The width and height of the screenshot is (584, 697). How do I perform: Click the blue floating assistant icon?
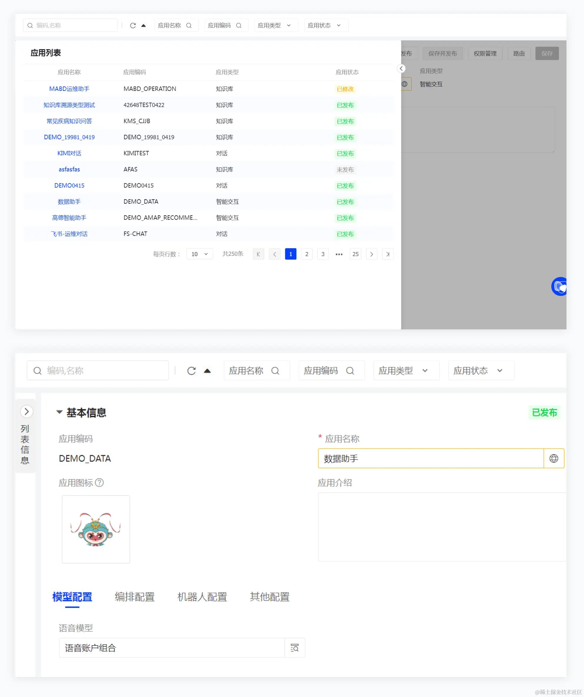[560, 286]
